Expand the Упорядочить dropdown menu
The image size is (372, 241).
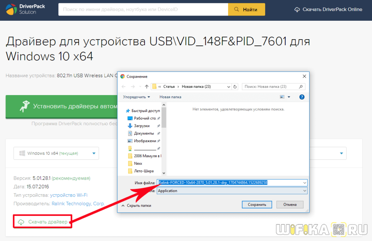pos(137,97)
